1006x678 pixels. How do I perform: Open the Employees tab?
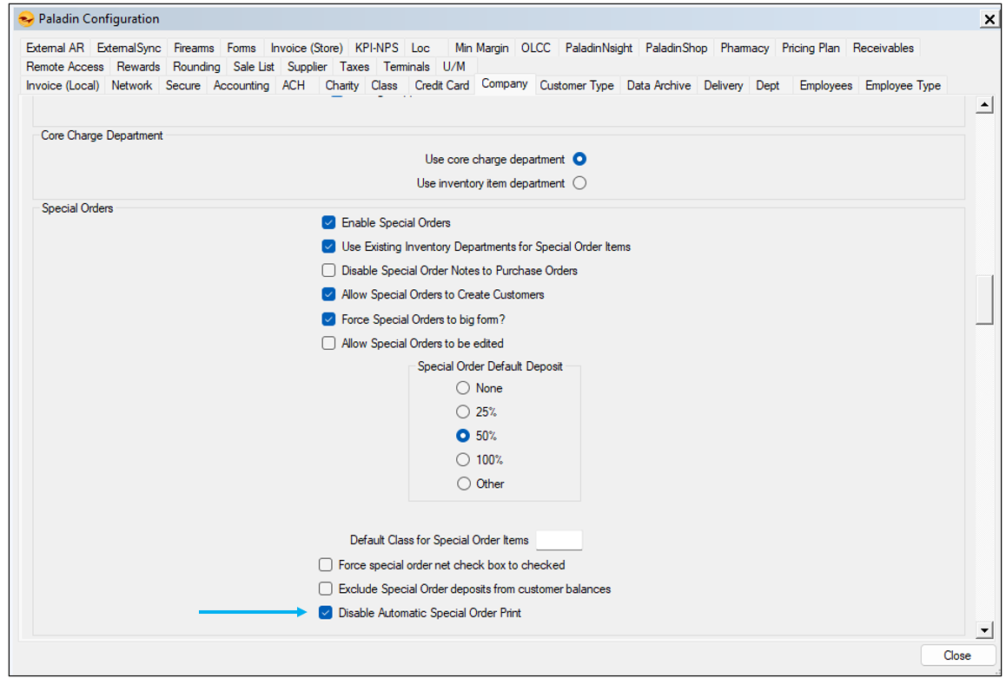pyautogui.click(x=825, y=85)
